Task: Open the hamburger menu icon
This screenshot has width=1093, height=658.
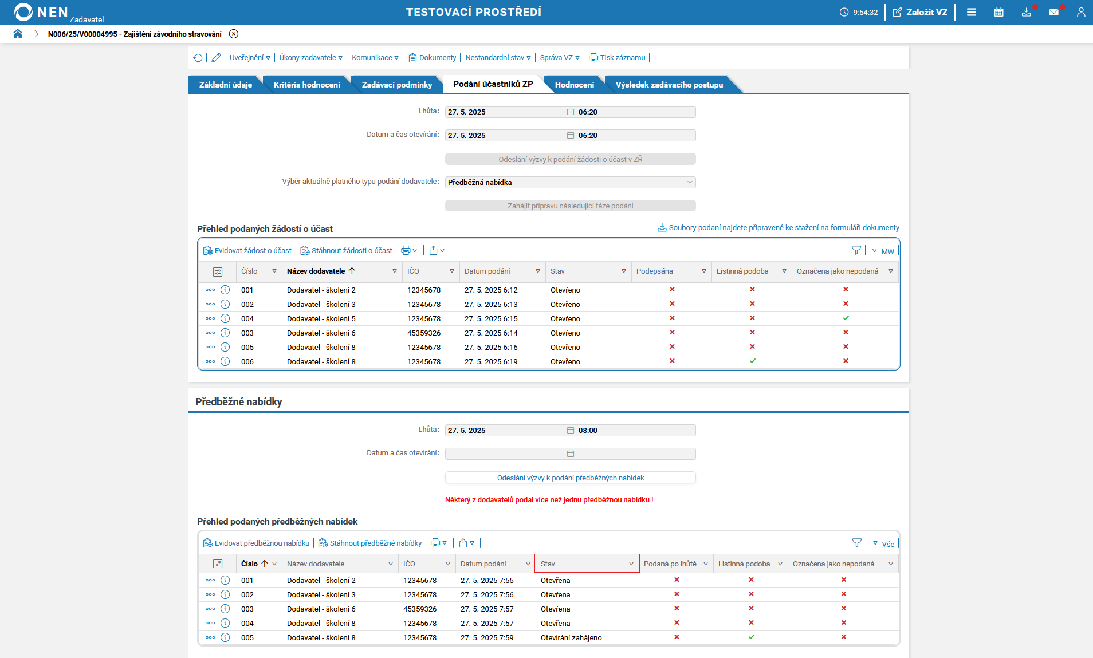Action: click(971, 12)
